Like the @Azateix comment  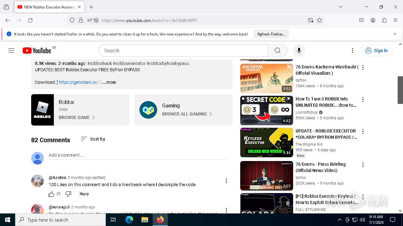point(51,194)
